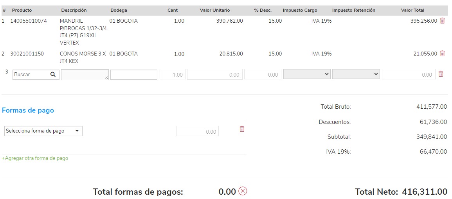Focus the Buscar product search field

tap(31, 75)
